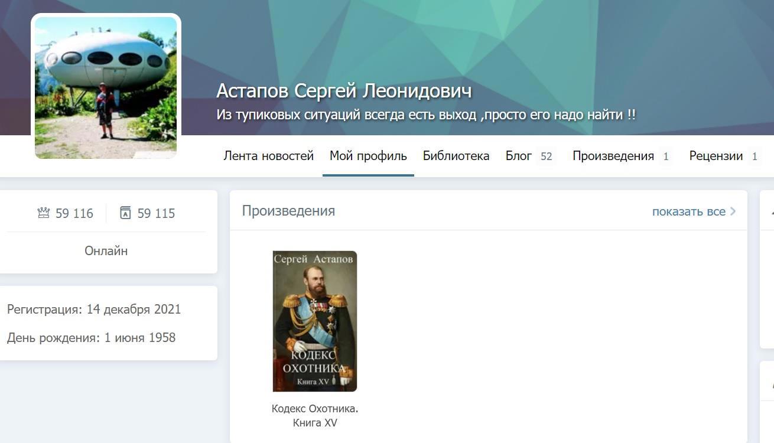Open the Рецензии tab
This screenshot has width=774, height=443.
click(716, 156)
